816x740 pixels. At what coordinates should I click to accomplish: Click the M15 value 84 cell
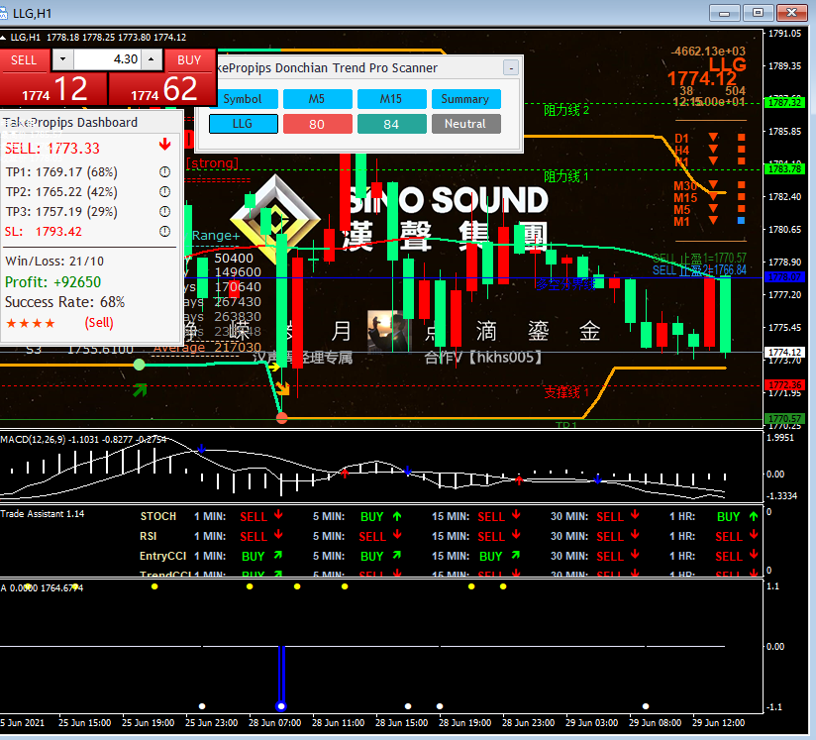coord(391,124)
